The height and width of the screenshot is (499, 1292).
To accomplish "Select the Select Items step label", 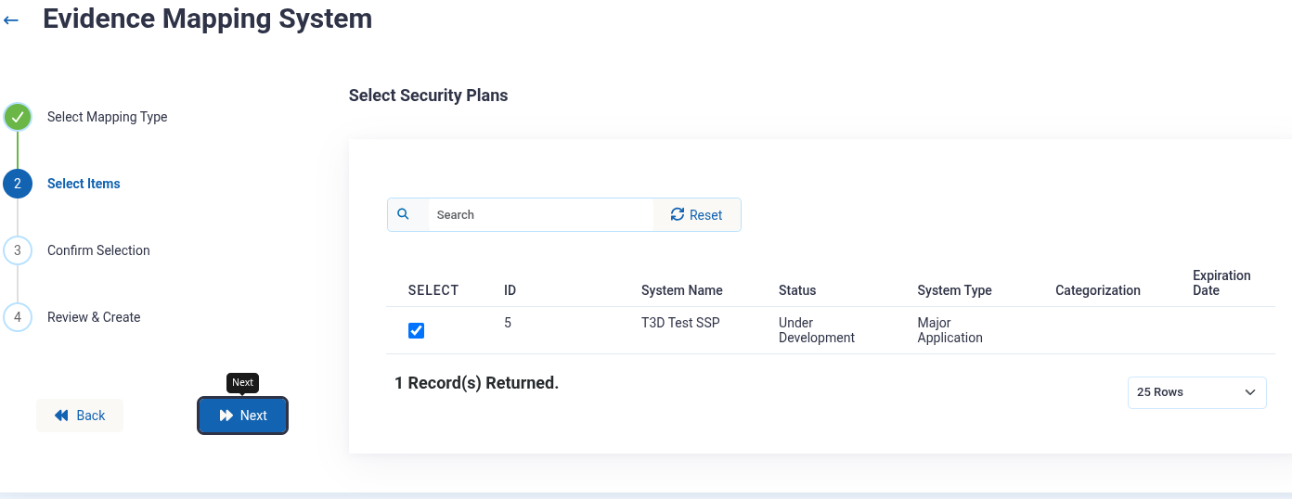I will pos(84,184).
